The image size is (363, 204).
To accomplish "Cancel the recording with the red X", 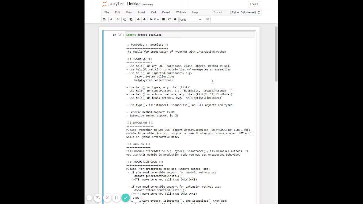I will [107, 198].
